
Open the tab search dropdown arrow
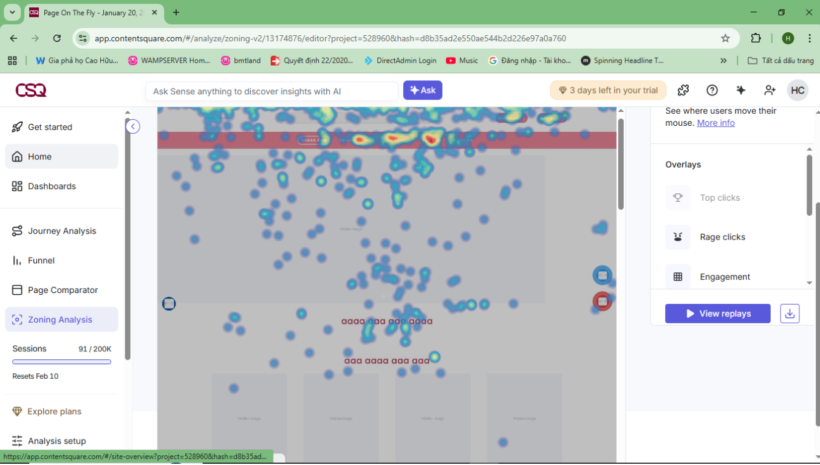pyautogui.click(x=12, y=12)
